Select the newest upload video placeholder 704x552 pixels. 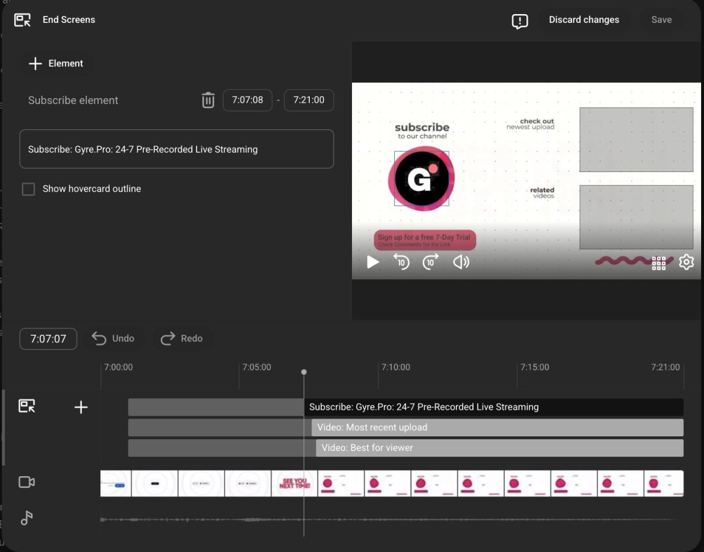637,140
